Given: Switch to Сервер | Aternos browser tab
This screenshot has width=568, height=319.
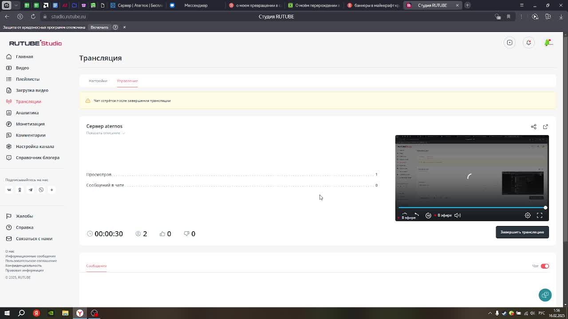Looking at the screenshot, I should [136, 5].
